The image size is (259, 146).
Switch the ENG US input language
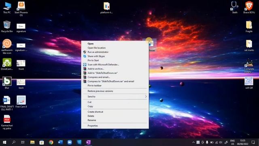click(233, 142)
